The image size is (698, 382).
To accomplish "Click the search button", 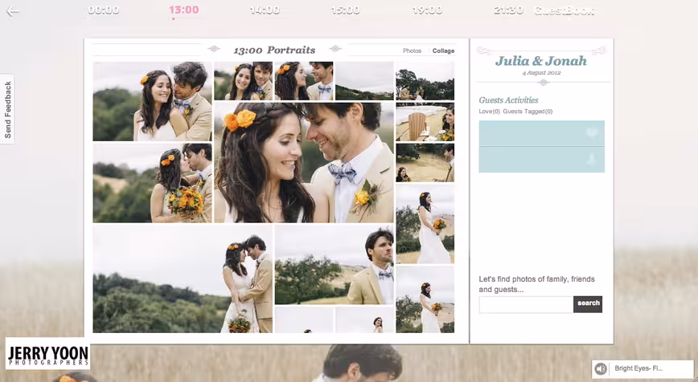I will tap(588, 304).
